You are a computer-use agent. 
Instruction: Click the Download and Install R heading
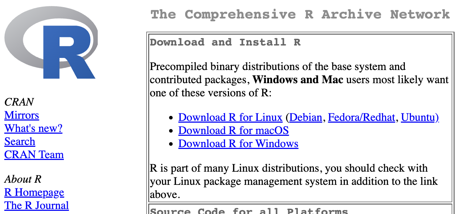[225, 42]
